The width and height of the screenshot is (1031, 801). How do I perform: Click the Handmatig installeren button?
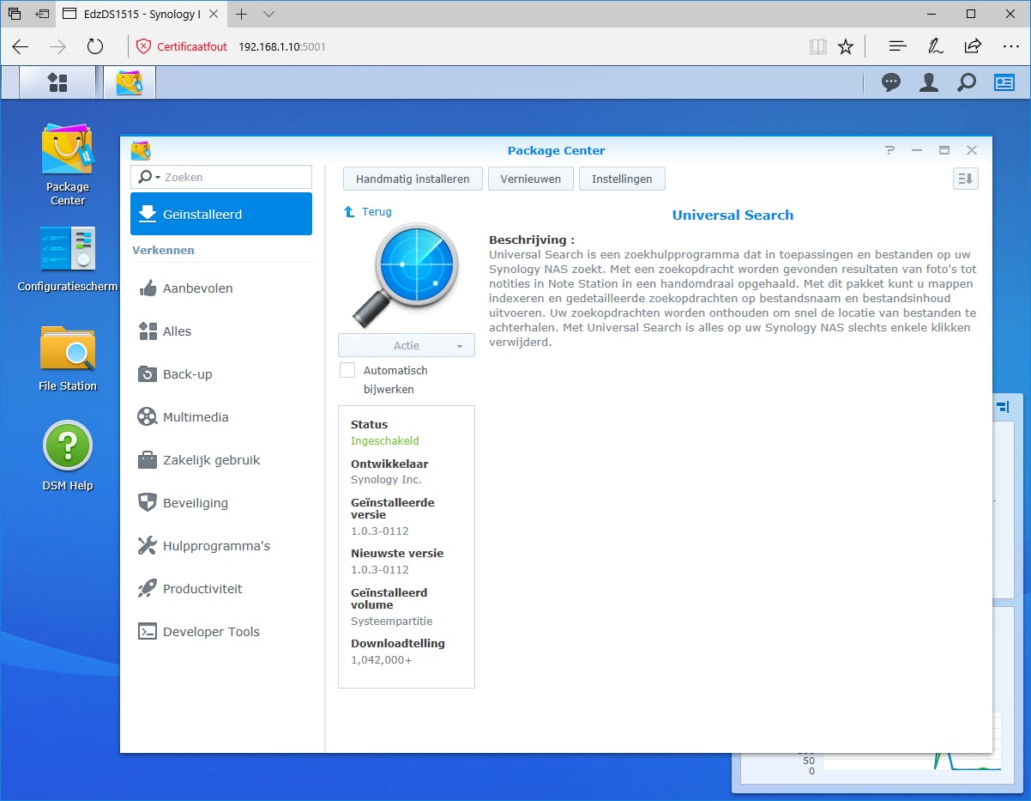pyautogui.click(x=413, y=179)
